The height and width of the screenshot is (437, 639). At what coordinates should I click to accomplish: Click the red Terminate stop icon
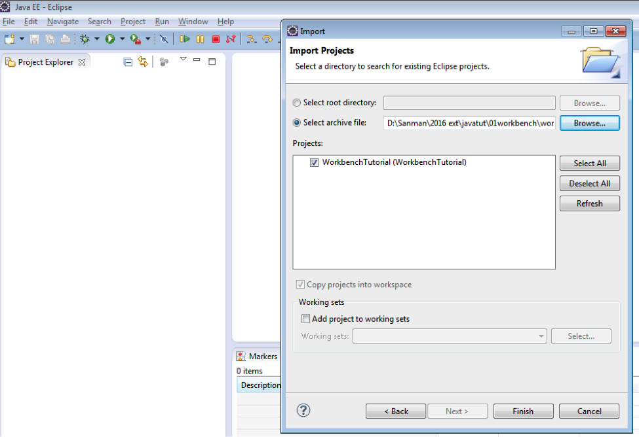216,39
